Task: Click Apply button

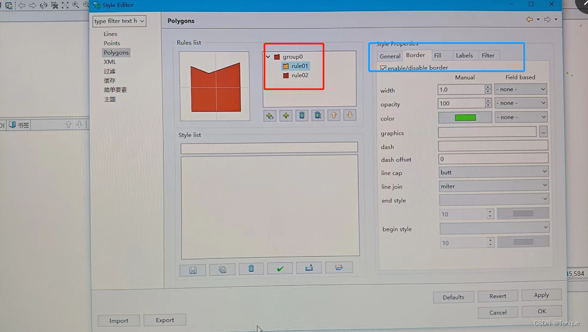Action: (x=541, y=295)
